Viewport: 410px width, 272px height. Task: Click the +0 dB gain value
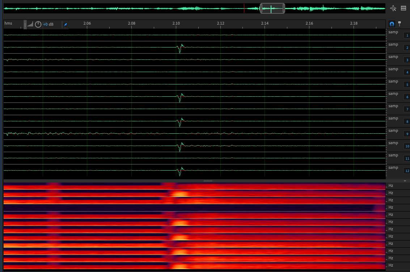pyautogui.click(x=48, y=25)
